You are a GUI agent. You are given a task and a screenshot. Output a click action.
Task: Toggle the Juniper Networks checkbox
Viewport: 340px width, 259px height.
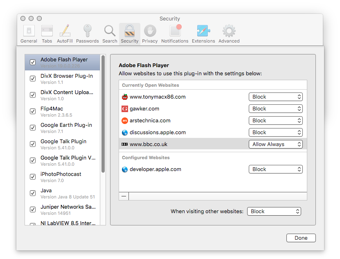click(33, 209)
